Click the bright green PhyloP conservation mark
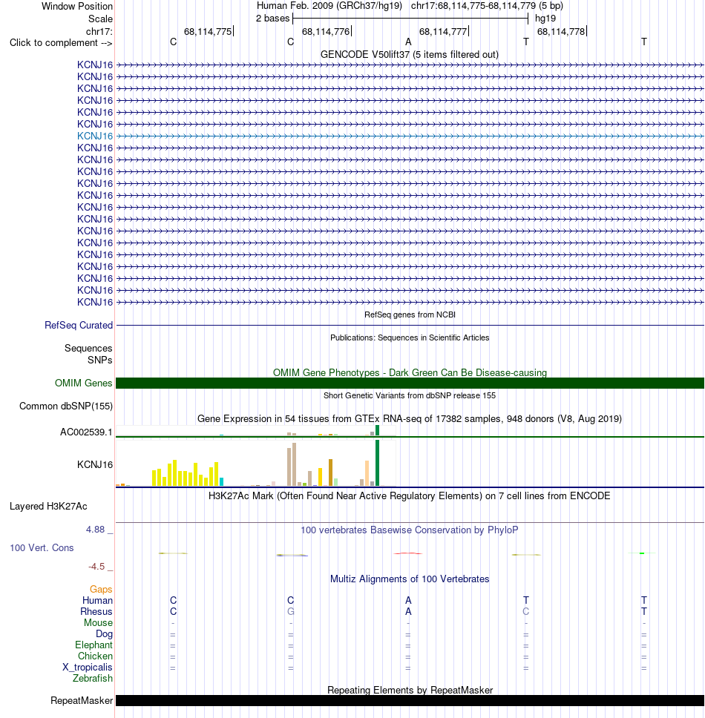 coord(642,553)
